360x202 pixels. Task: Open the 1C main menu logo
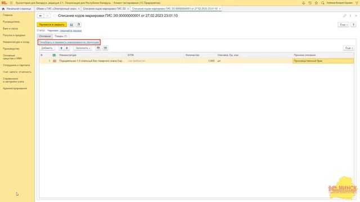click(x=4, y=3)
